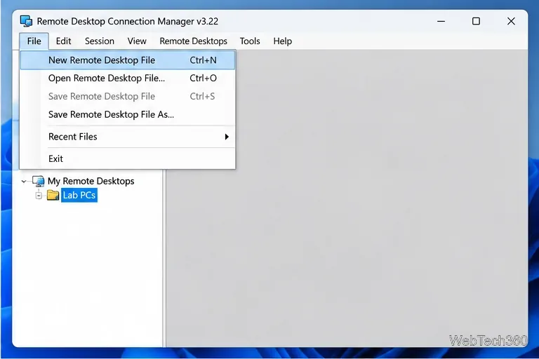Click the splitter between tree and client pane
Image resolution: width=539 pixels, height=359 pixels.
[164, 257]
